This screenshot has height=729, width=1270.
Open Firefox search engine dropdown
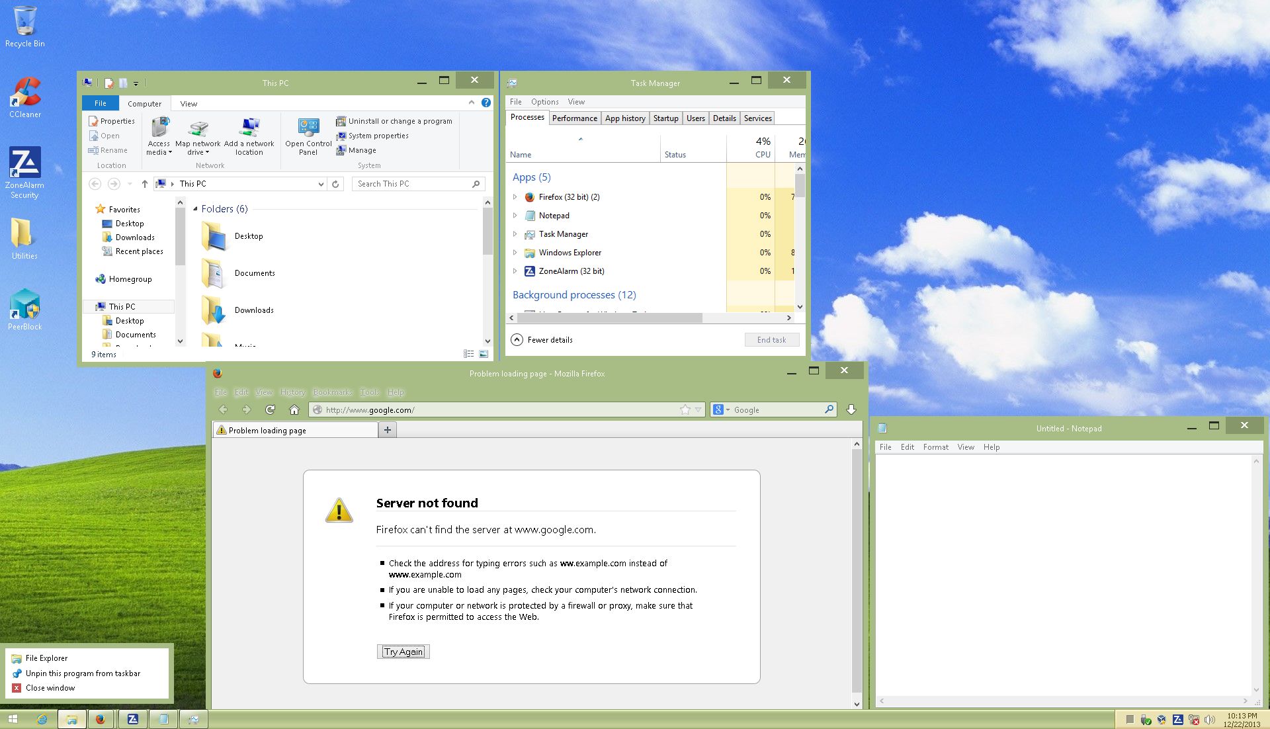click(x=728, y=410)
